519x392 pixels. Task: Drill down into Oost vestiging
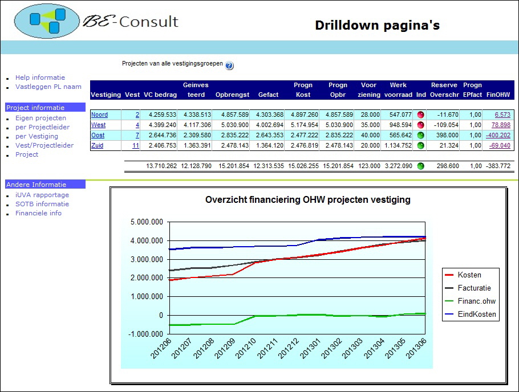tap(98, 136)
